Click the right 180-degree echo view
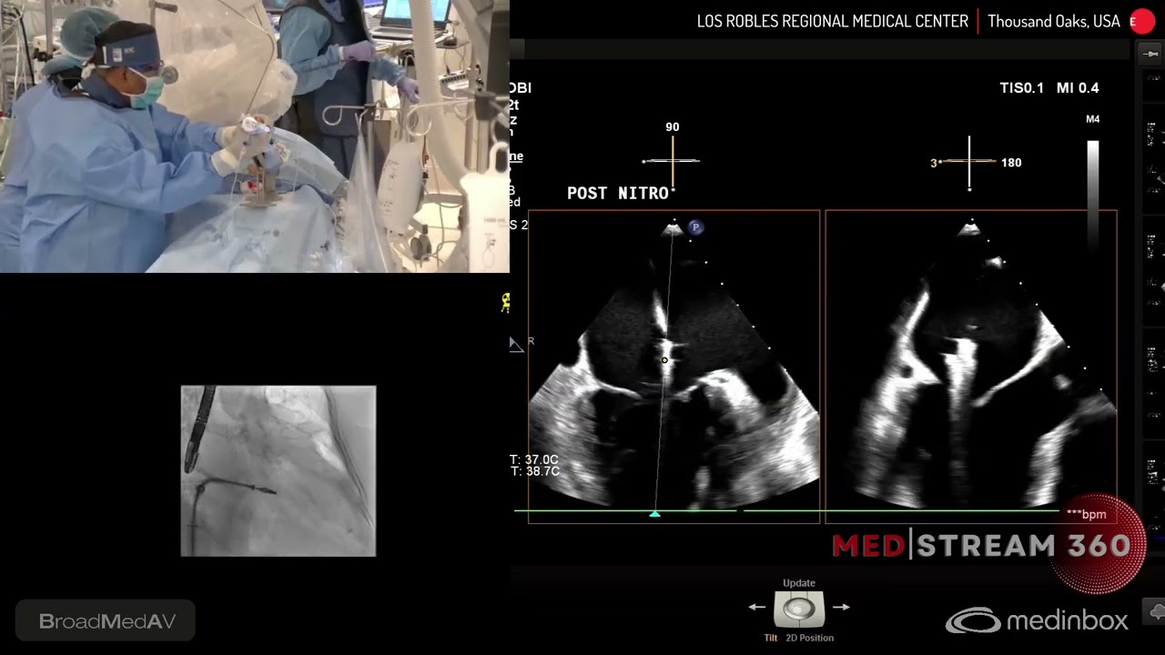Screen dimensions: 1165x655 point(970,367)
